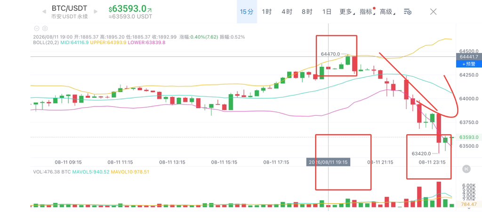Tap the +预警 price alert button

click(x=469, y=64)
